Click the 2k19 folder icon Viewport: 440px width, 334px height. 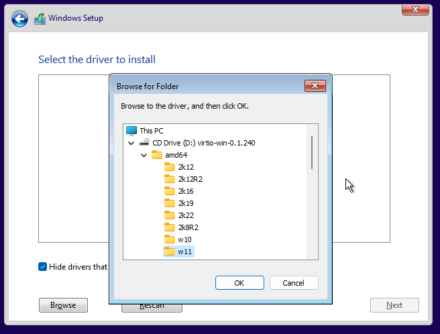pyautogui.click(x=170, y=203)
